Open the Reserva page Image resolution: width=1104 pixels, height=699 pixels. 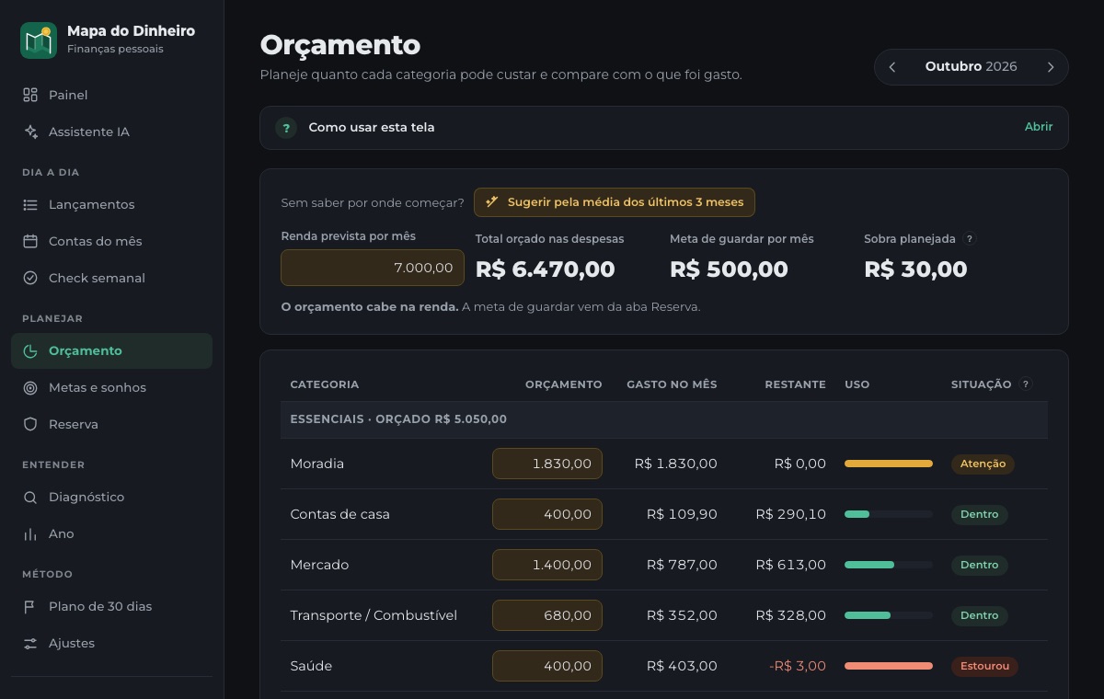(x=111, y=424)
